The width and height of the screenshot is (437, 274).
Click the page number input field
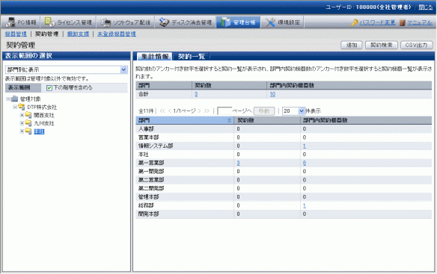(224, 111)
